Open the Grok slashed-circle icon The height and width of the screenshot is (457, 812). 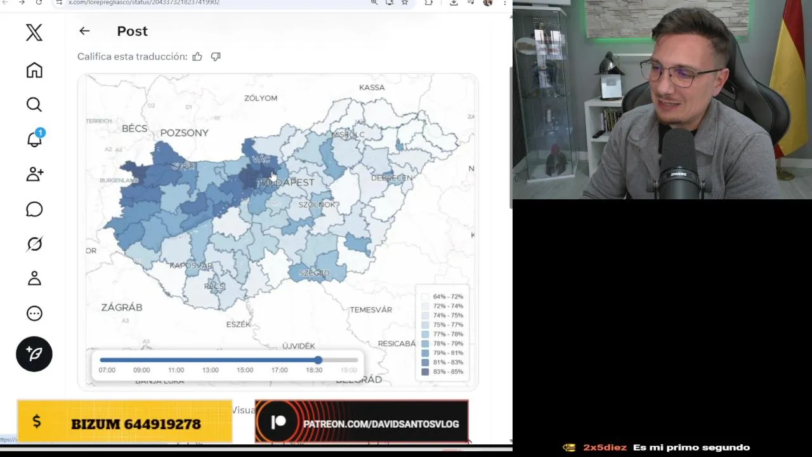point(34,244)
